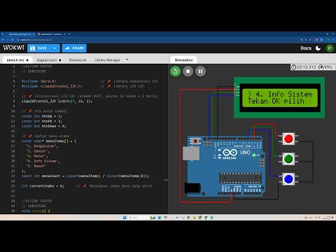Open the Windows Start menu
The height and width of the screenshot is (252, 336).
[125, 218]
